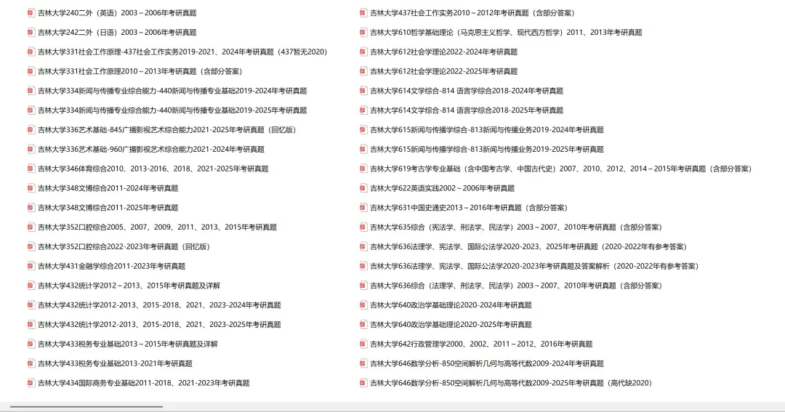Click the PDF icon beside 吉林大学614文学综合-814 语言学综合2018-2025年考研真题
Screen dimensions: 785x412
tap(363, 110)
